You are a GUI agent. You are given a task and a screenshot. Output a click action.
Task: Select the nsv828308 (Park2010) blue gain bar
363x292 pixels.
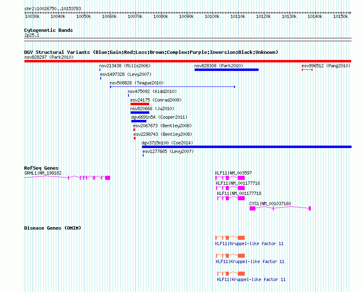click(226, 70)
